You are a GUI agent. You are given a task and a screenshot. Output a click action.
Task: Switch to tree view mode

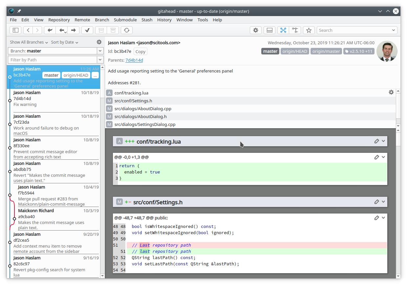[x=295, y=30]
